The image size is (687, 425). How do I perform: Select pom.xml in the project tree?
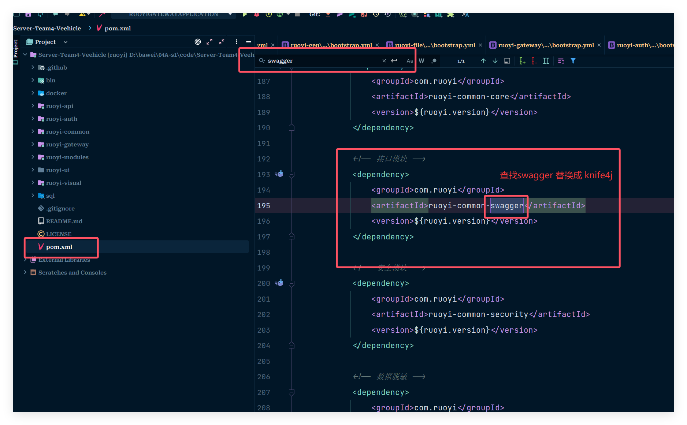[x=59, y=247]
